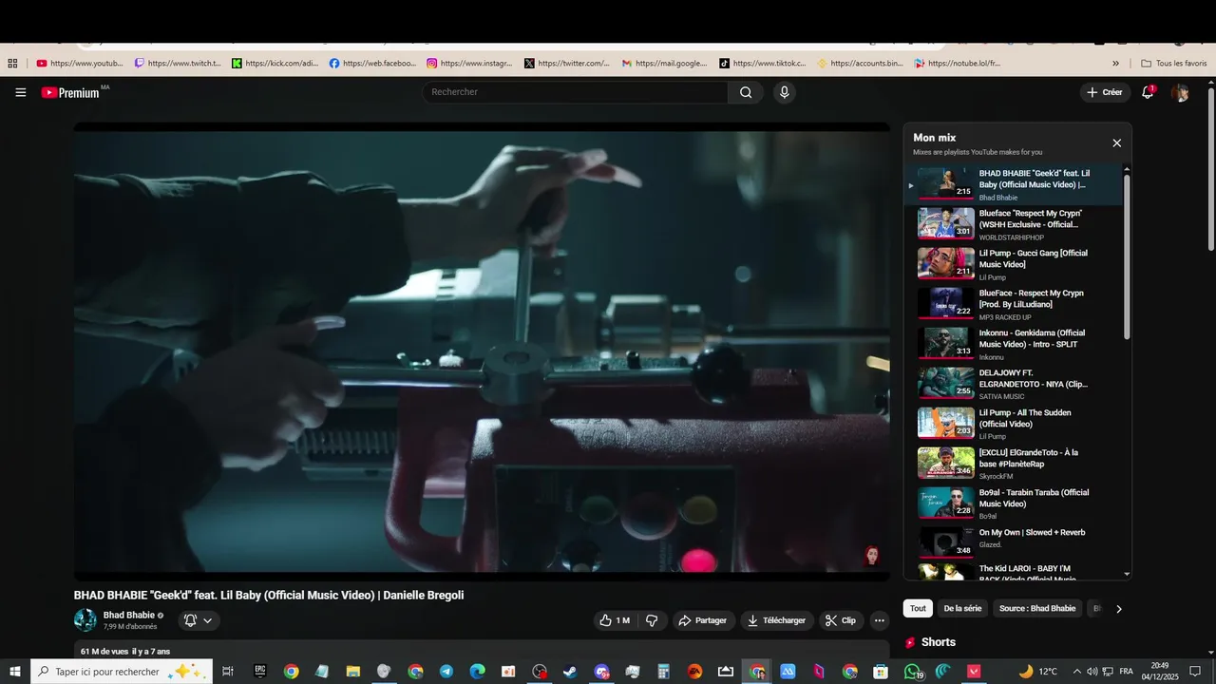Screen dimensions: 1216x684
Task: Click Bhad Bhabie channel avatar
Action: (85, 620)
